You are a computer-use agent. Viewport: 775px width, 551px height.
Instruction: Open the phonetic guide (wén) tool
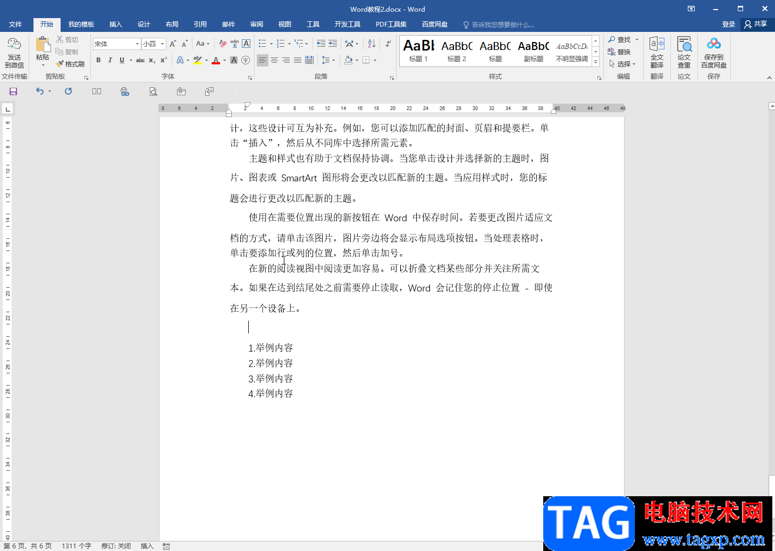point(234,44)
